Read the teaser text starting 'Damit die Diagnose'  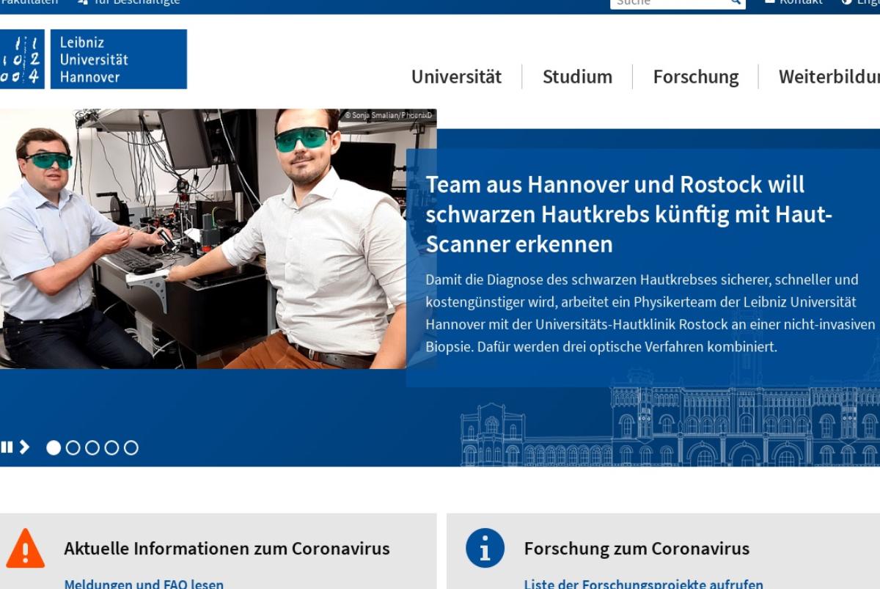coord(650,313)
